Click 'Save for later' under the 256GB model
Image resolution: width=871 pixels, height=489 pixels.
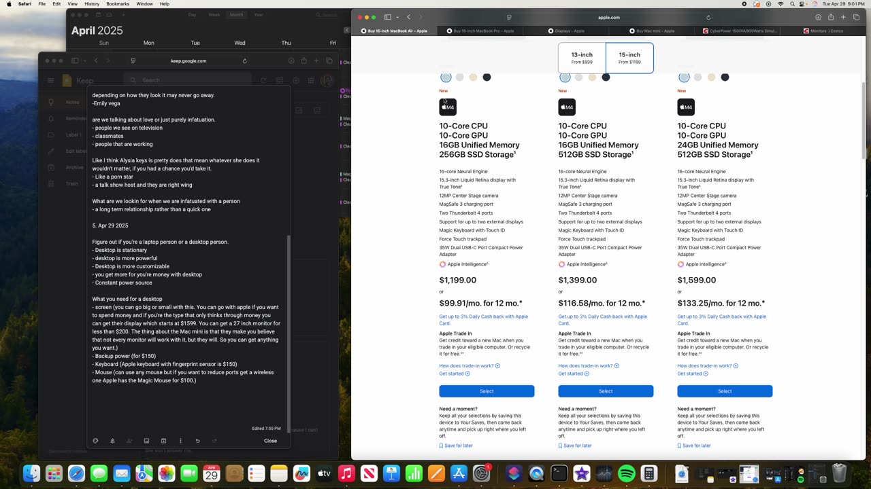pyautogui.click(x=456, y=446)
